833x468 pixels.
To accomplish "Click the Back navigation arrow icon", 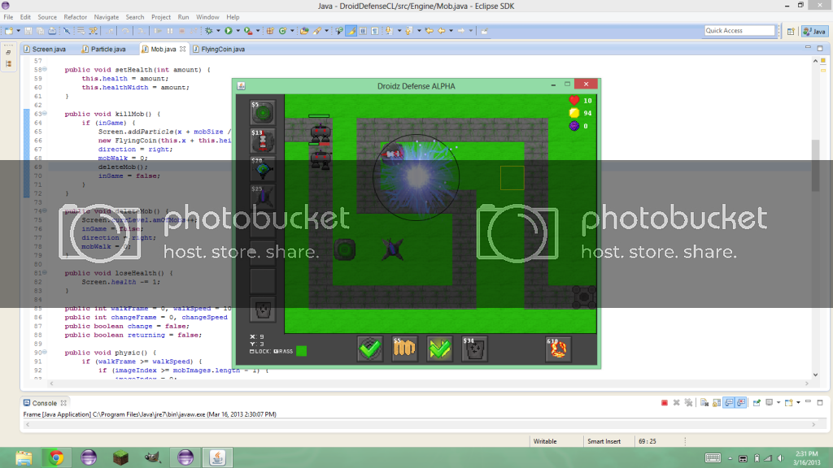I will (x=442, y=31).
